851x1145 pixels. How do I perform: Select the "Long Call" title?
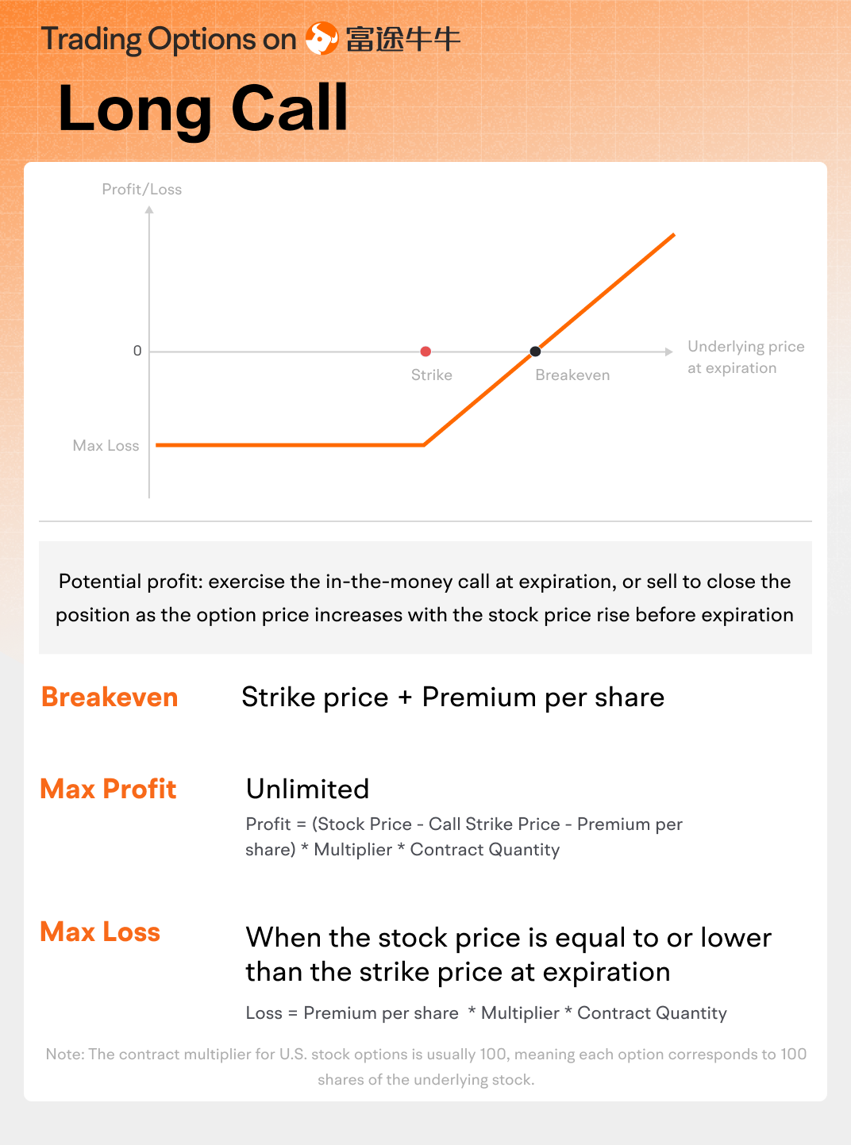[203, 108]
